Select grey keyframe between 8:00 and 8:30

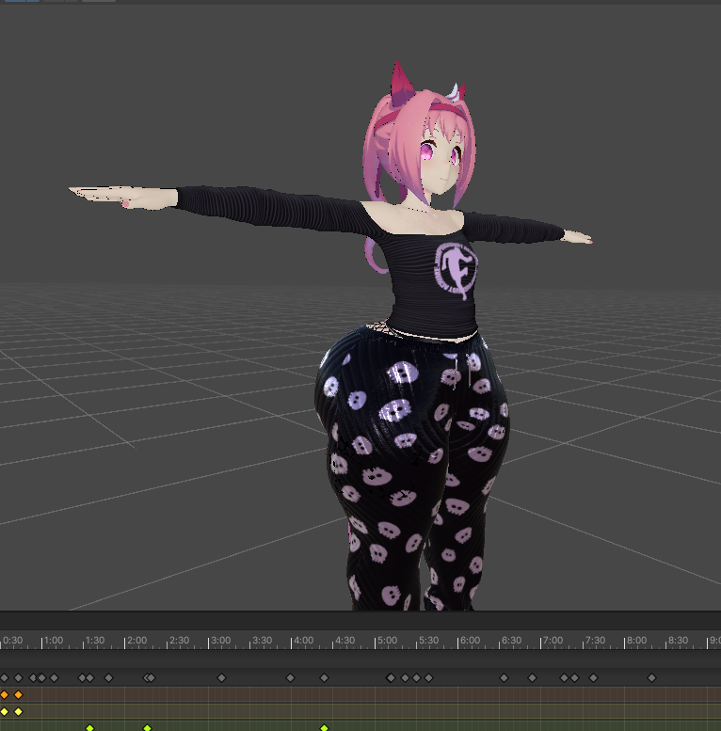[651, 677]
